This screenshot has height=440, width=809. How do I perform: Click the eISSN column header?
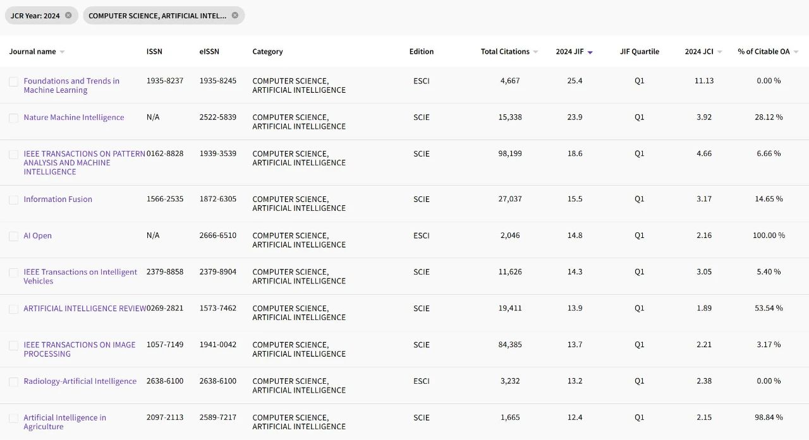click(209, 52)
